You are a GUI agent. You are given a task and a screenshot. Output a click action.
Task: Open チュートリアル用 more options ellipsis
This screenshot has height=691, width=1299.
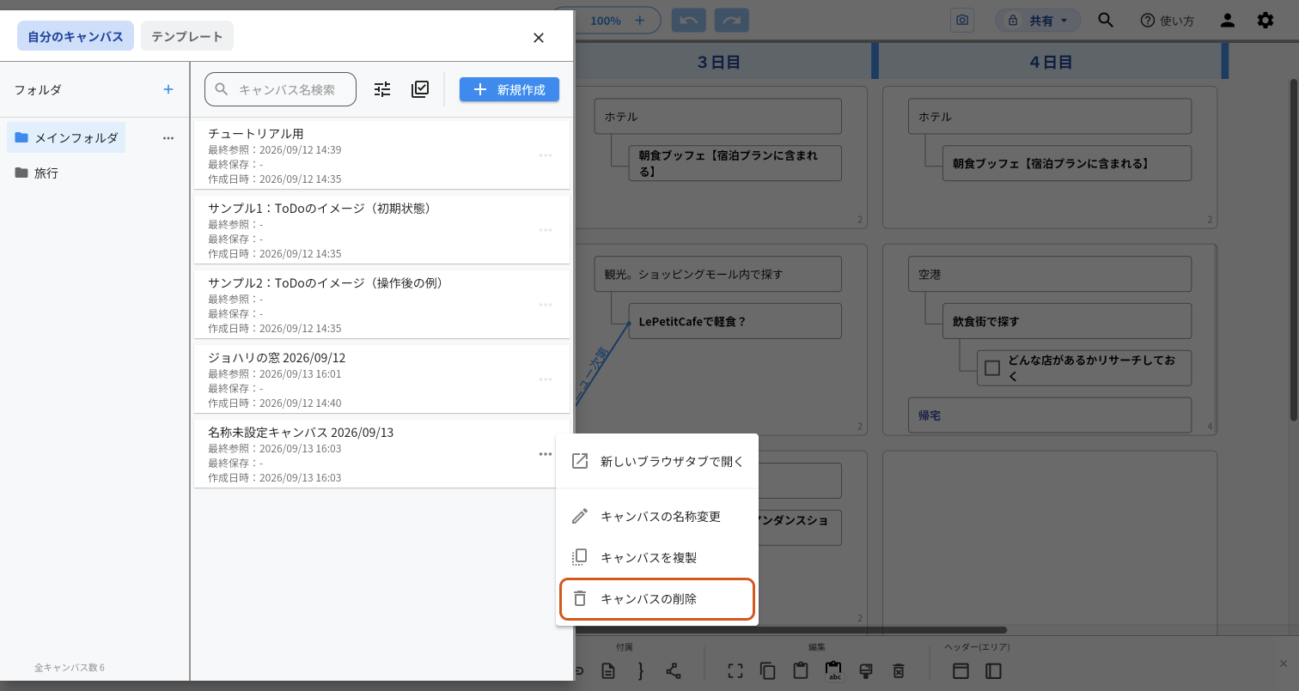click(546, 155)
